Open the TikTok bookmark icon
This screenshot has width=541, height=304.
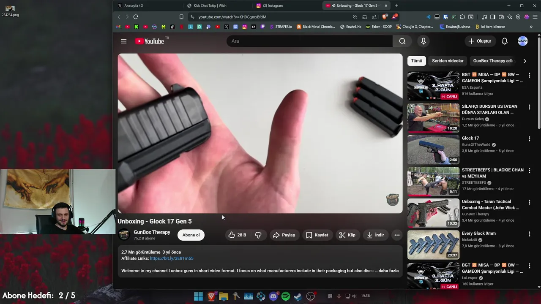pyautogui.click(x=172, y=27)
